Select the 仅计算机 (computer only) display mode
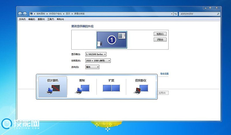The image size is (231, 135). pyautogui.click(x=53, y=87)
